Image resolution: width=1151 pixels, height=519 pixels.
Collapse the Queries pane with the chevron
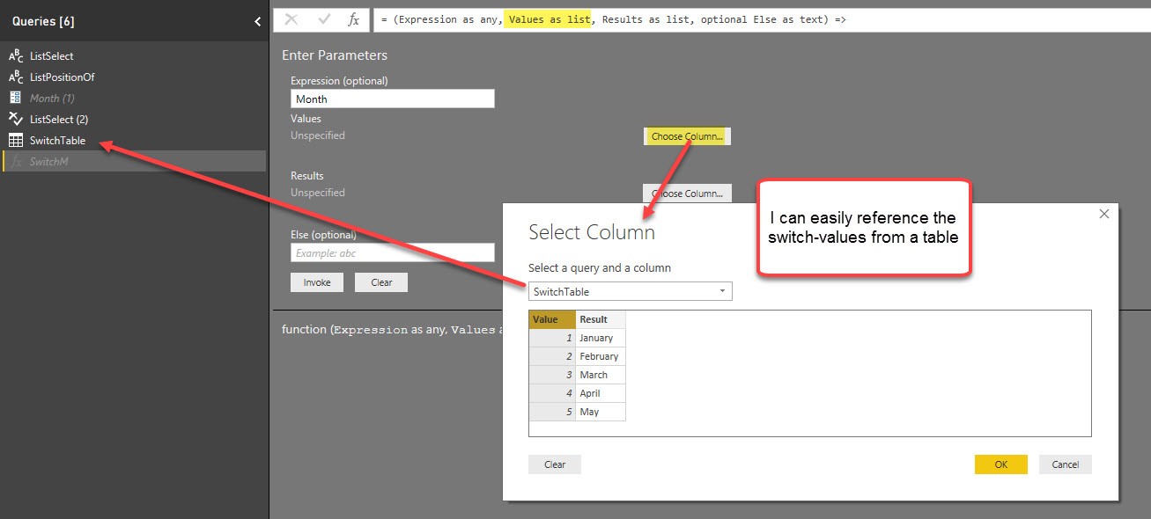coord(257,21)
